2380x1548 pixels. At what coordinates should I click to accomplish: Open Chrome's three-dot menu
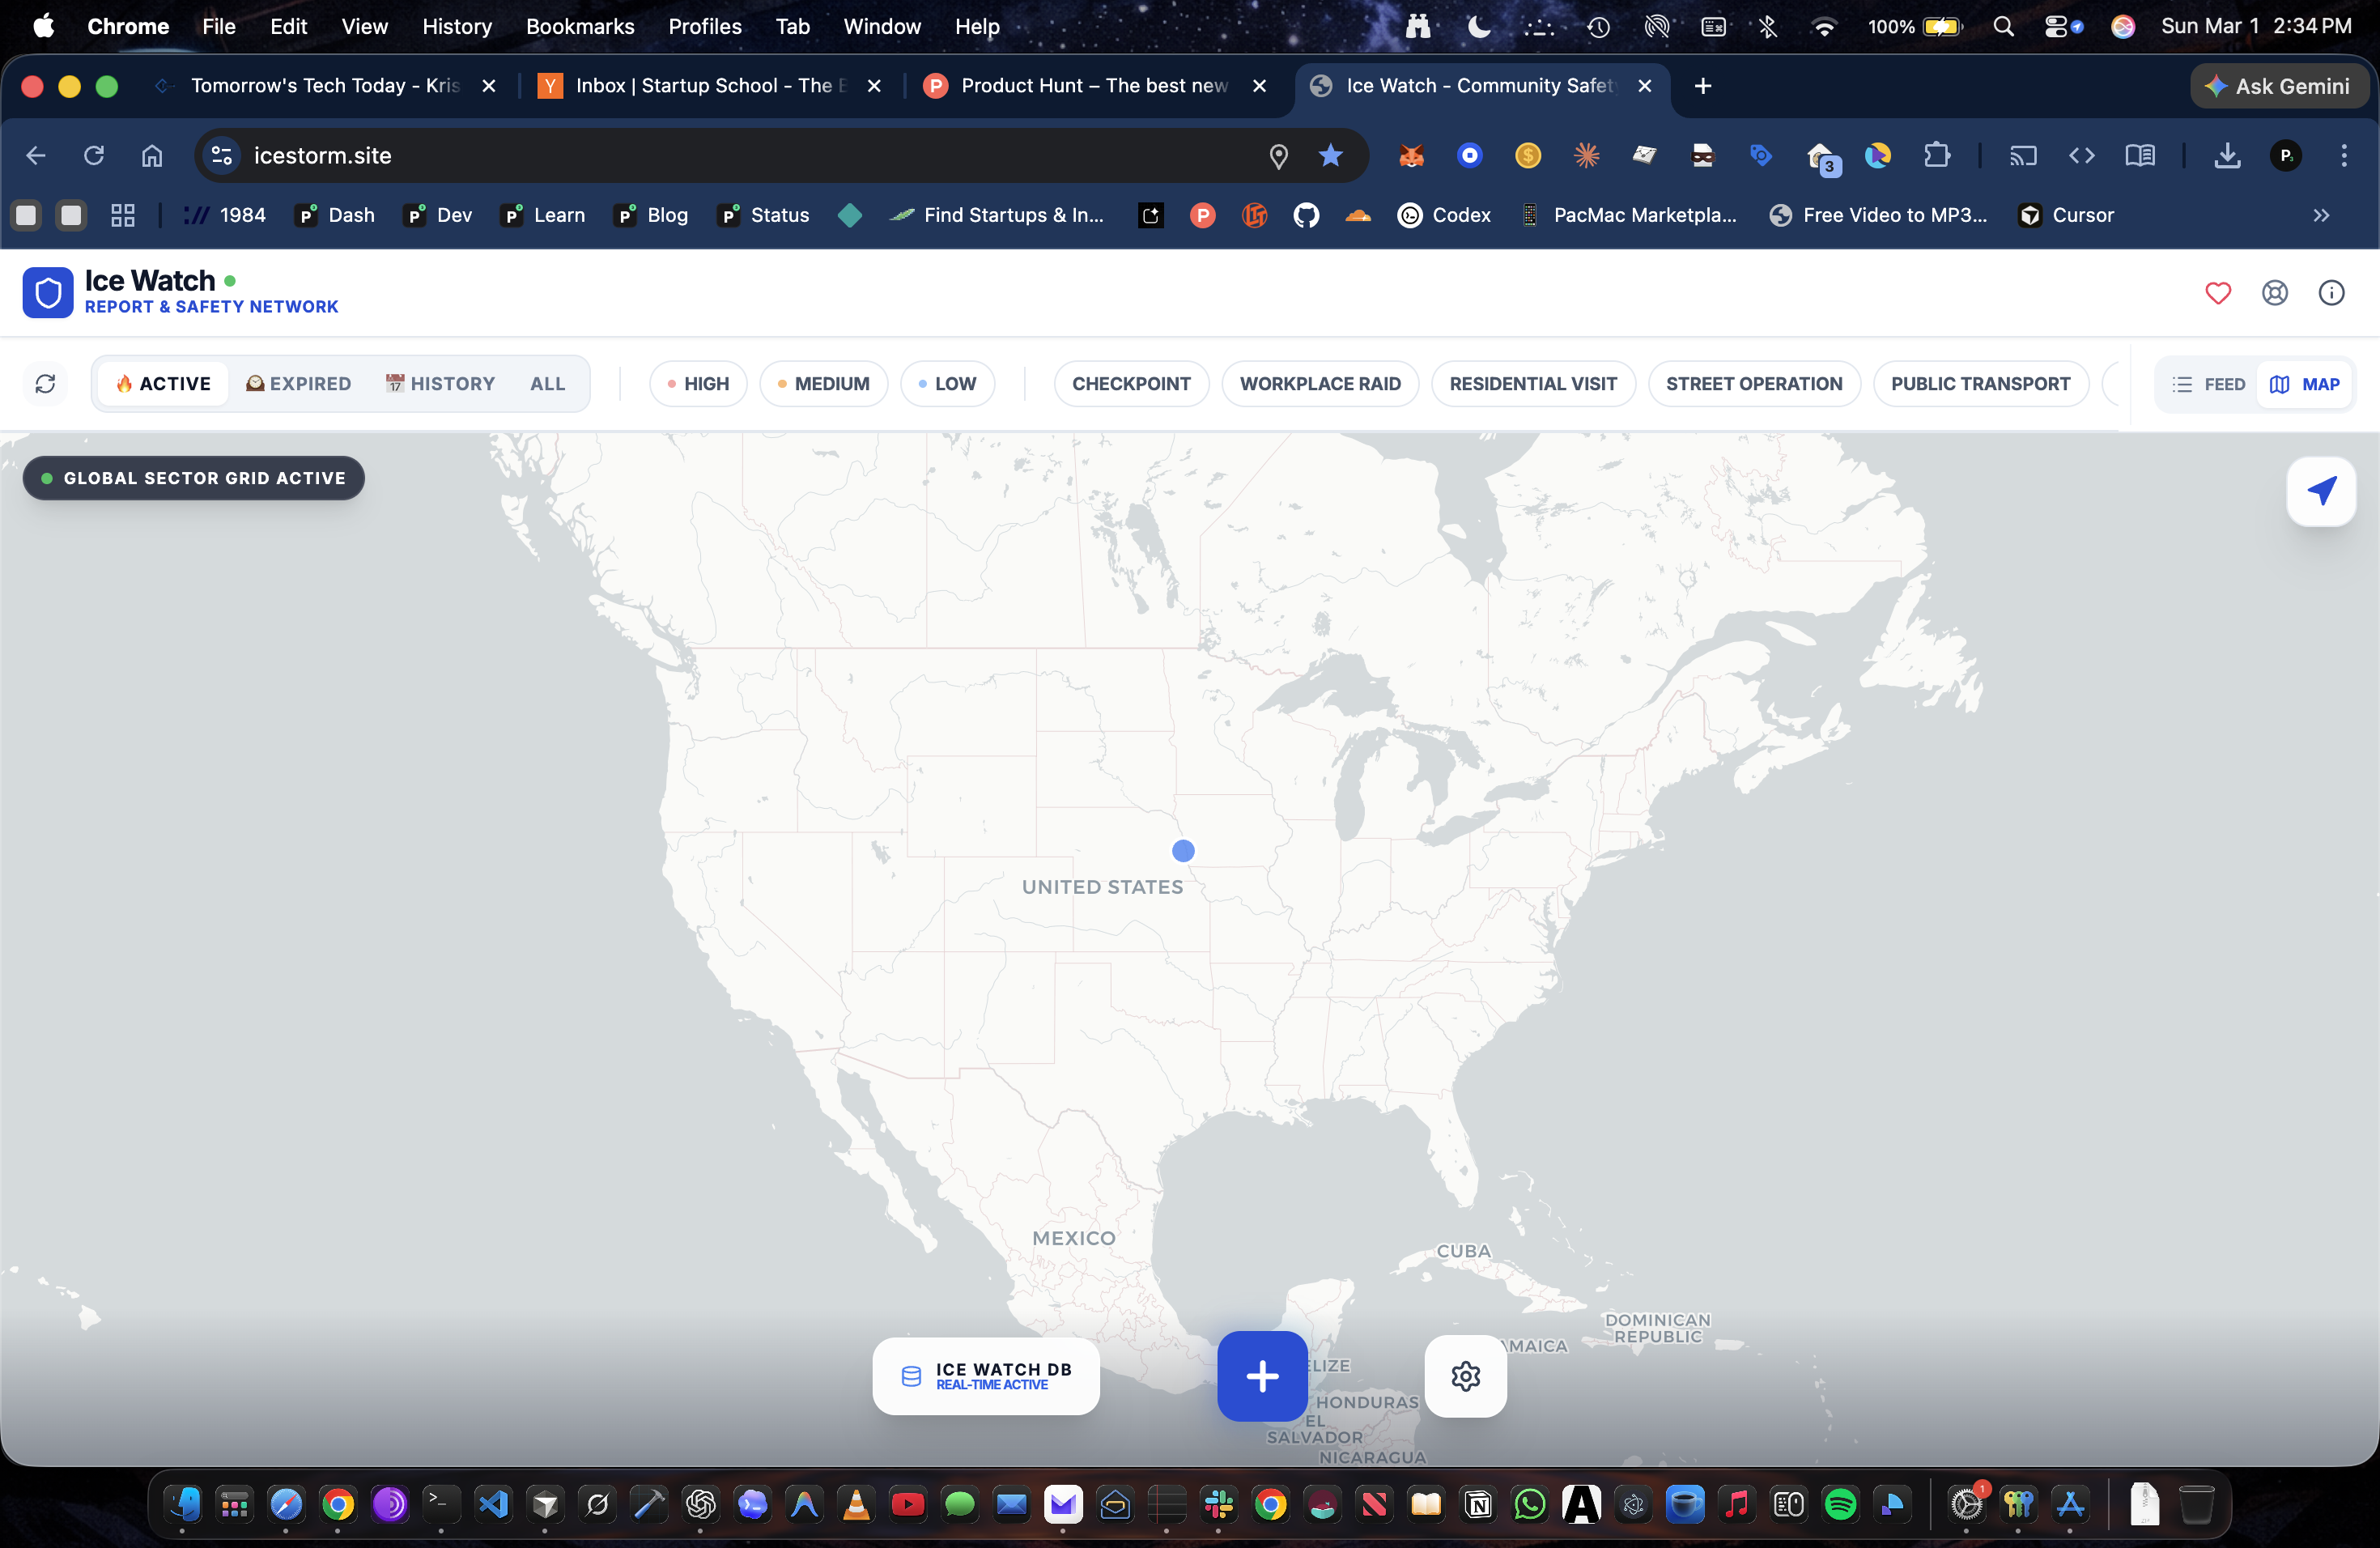(x=2346, y=155)
